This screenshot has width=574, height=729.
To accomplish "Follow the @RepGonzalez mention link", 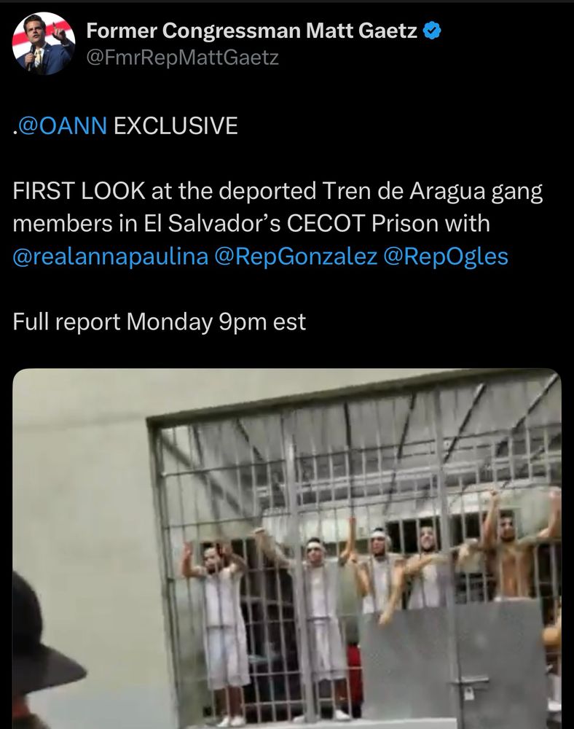I will click(x=296, y=257).
